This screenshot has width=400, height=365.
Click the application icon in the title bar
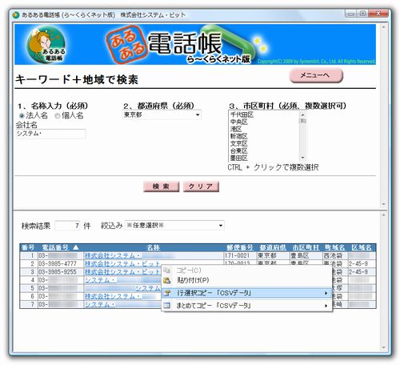click(x=16, y=15)
